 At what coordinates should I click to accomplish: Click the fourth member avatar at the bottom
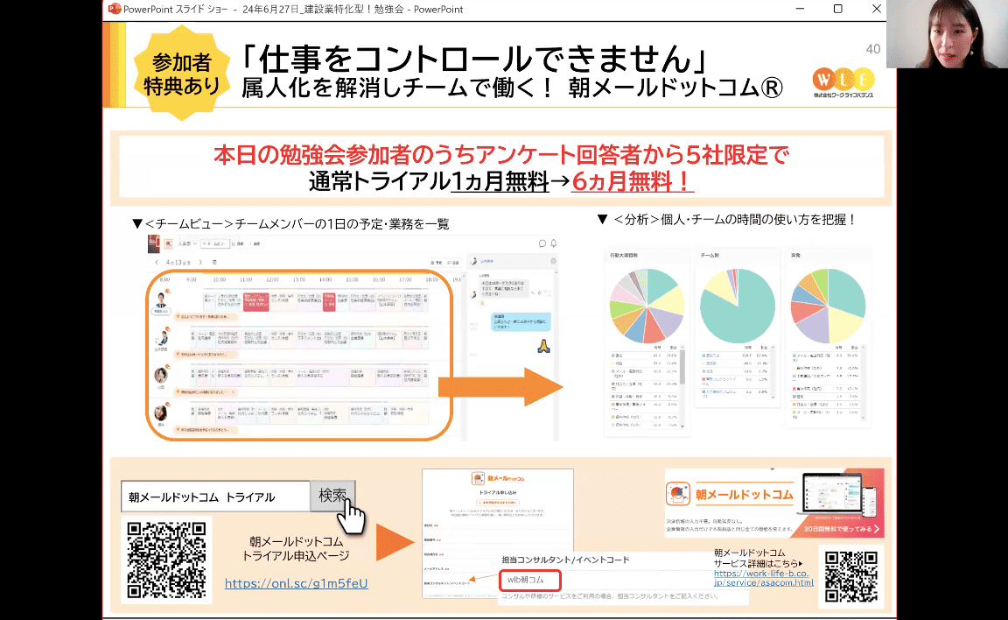(x=160, y=413)
